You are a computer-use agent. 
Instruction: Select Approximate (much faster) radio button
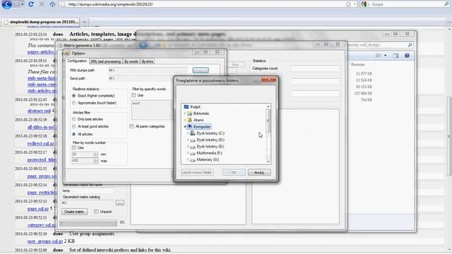click(73, 103)
